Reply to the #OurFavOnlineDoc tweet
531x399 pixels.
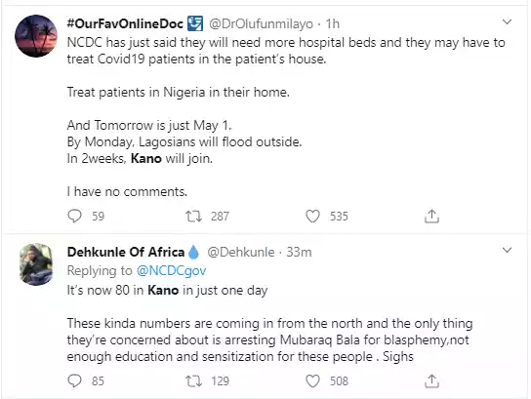(x=75, y=216)
